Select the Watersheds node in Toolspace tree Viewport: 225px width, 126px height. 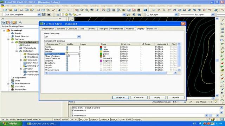tap(30, 48)
